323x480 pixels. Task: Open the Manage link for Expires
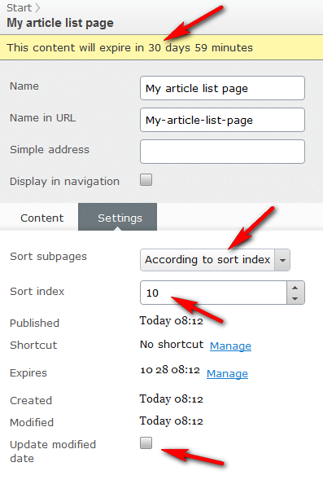[227, 374]
